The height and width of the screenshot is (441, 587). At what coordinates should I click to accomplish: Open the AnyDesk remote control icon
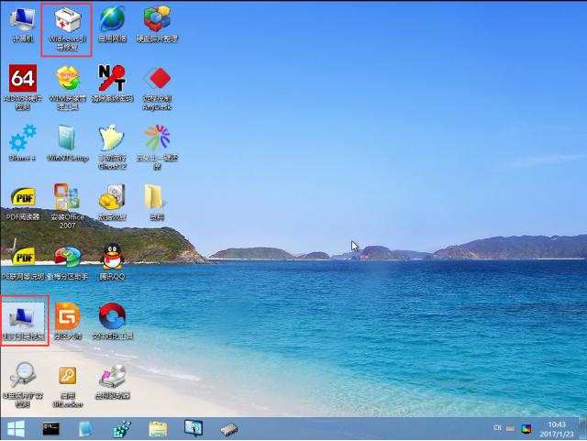click(157, 88)
